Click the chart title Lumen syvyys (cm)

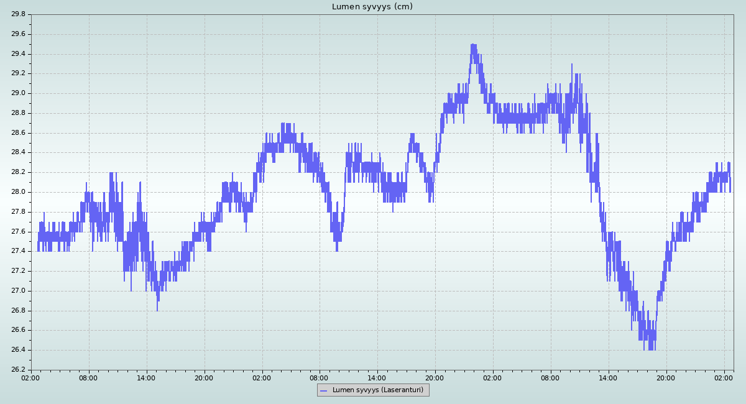pos(372,7)
